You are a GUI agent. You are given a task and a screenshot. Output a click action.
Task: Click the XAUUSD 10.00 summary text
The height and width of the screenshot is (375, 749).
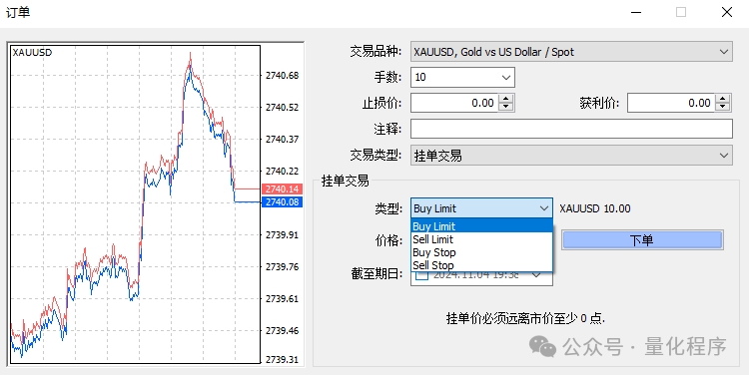click(595, 208)
